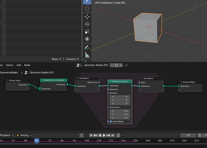Toggle the Local Space checkbox

(111, 122)
